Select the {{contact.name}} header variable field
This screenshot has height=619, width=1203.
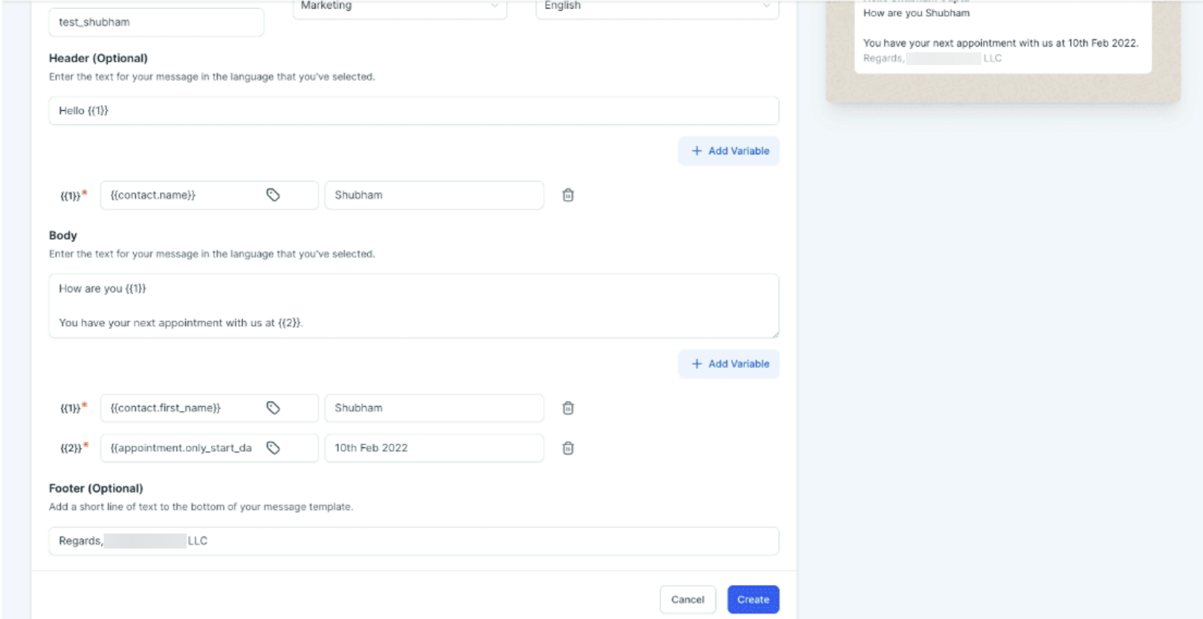tap(182, 196)
